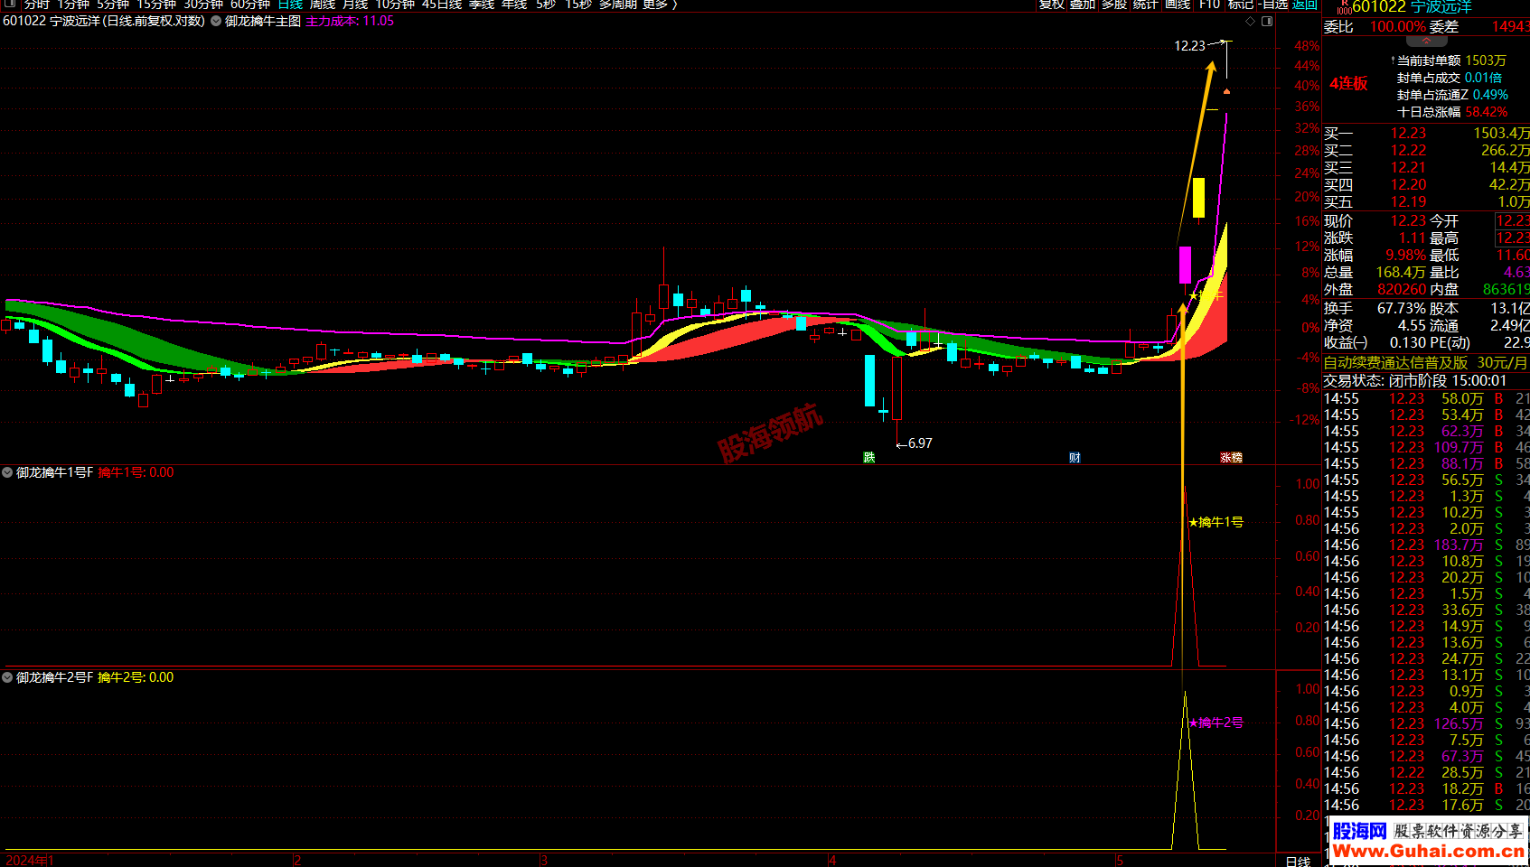This screenshot has width=1530, height=867.
Task: Click the 涨榜 marker on chart
Action: tap(1232, 458)
